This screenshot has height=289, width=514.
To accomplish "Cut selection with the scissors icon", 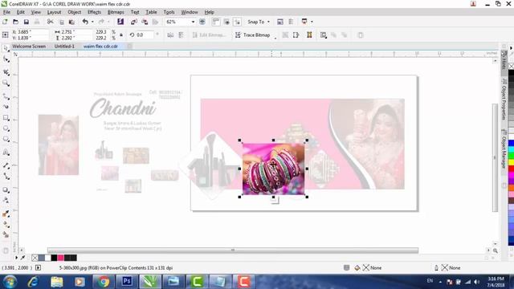I will (50, 22).
